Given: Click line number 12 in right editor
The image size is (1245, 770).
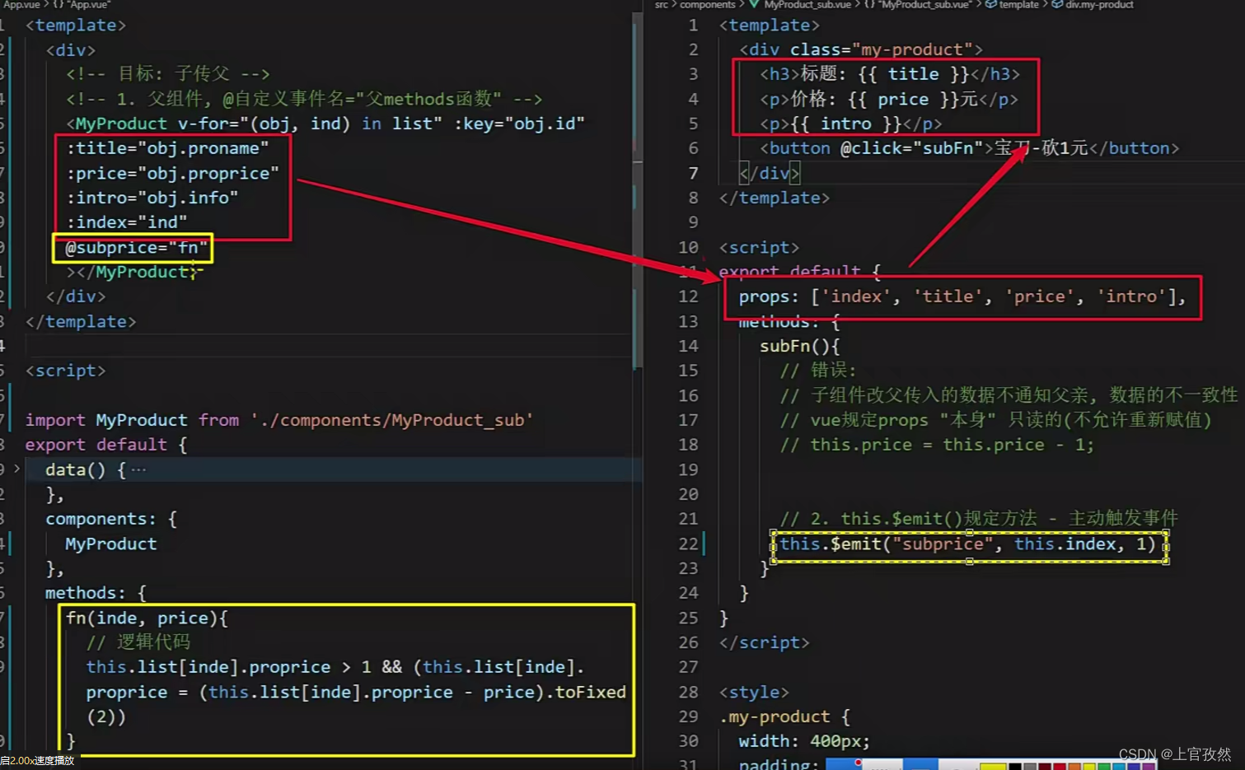Looking at the screenshot, I should (x=688, y=296).
